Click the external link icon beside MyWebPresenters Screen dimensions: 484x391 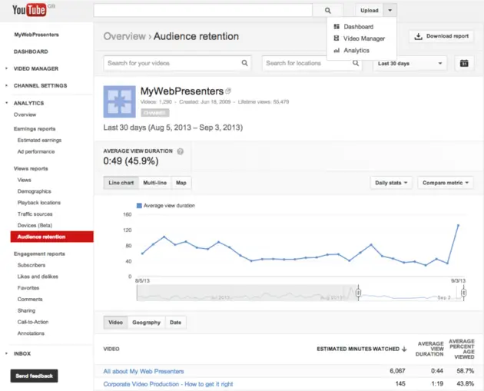coord(228,91)
